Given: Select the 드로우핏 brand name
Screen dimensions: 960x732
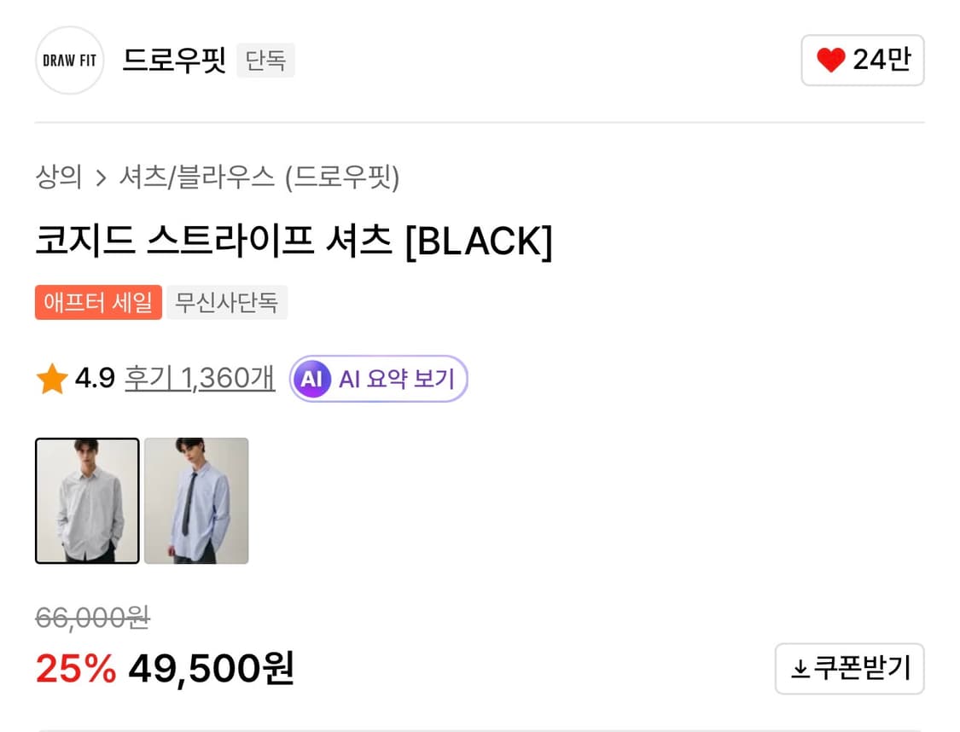Looking at the screenshot, I should pyautogui.click(x=174, y=60).
